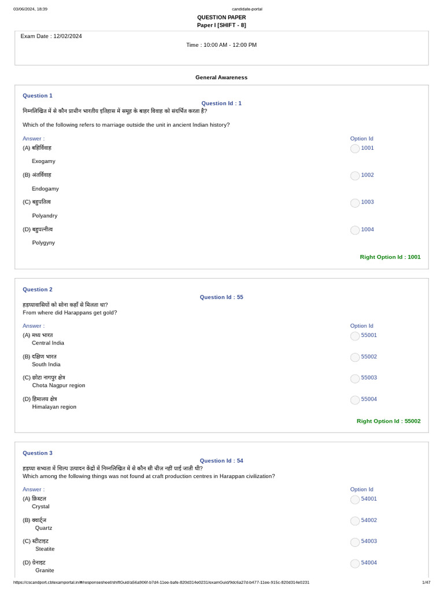Click Right Option Id 55002 text
This screenshot has width=444, height=592.
coord(388,421)
